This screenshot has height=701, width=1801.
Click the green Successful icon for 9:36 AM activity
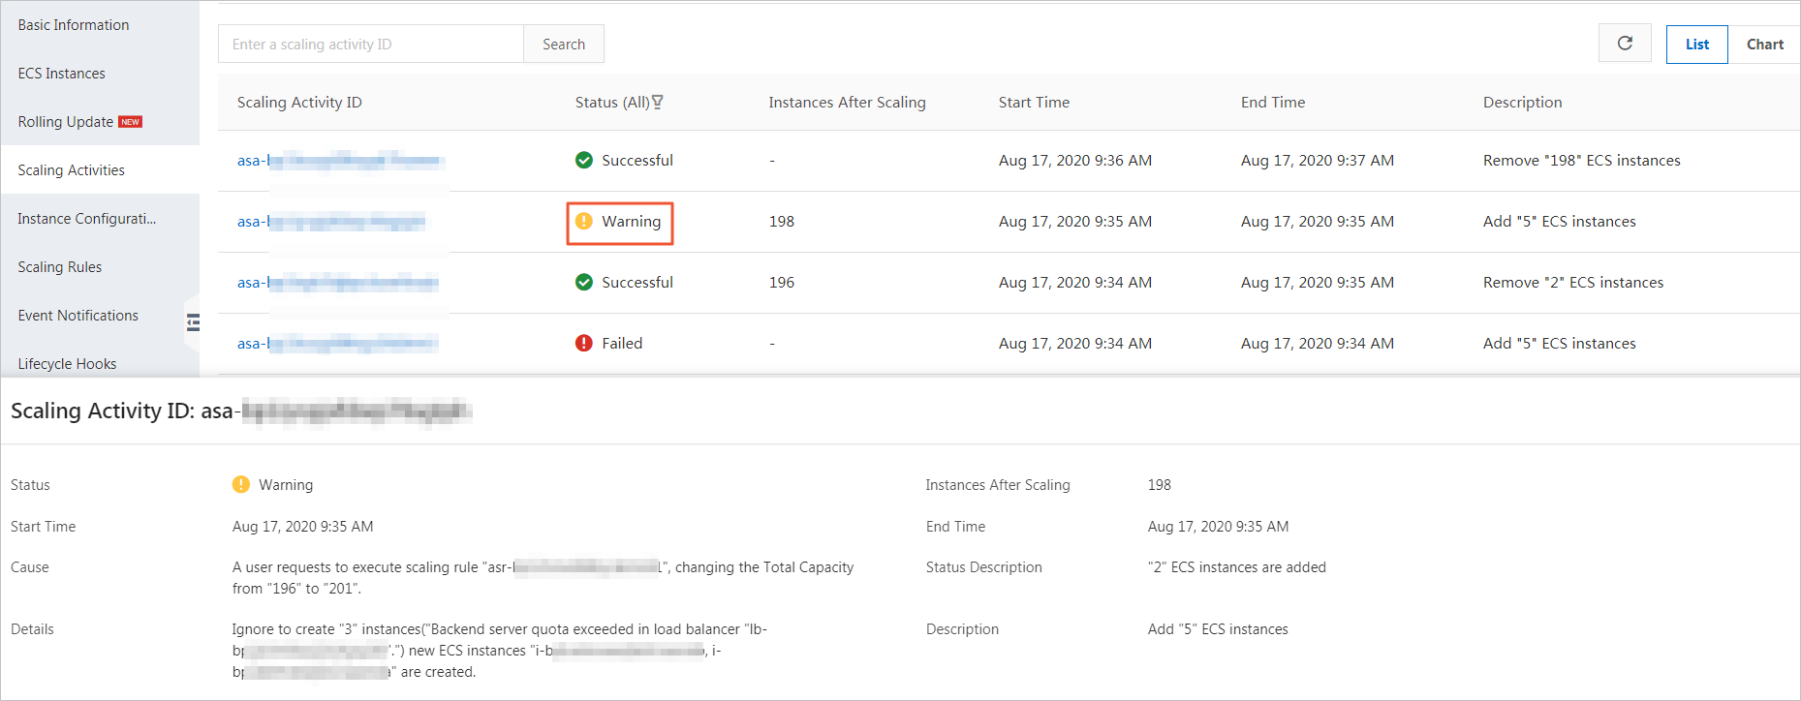[x=584, y=161]
